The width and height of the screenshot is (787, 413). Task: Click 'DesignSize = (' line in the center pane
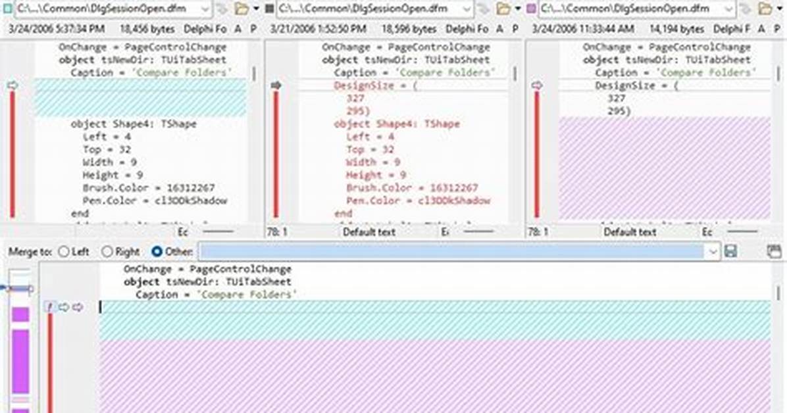tap(376, 85)
